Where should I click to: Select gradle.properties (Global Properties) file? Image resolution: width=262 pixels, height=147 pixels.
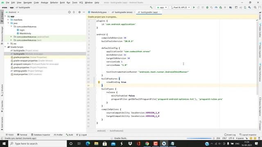pyautogui.click(x=30, y=57)
